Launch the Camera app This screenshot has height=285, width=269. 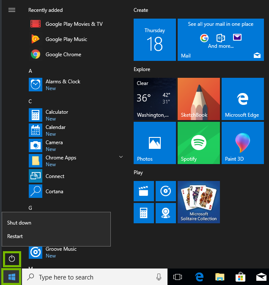click(x=76, y=145)
